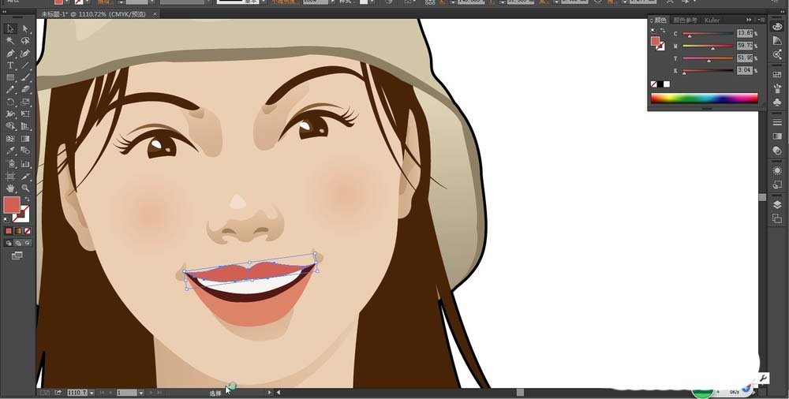This screenshot has width=789, height=399.
Task: Pick the Zoom magnifier tool
Action: (x=25, y=188)
